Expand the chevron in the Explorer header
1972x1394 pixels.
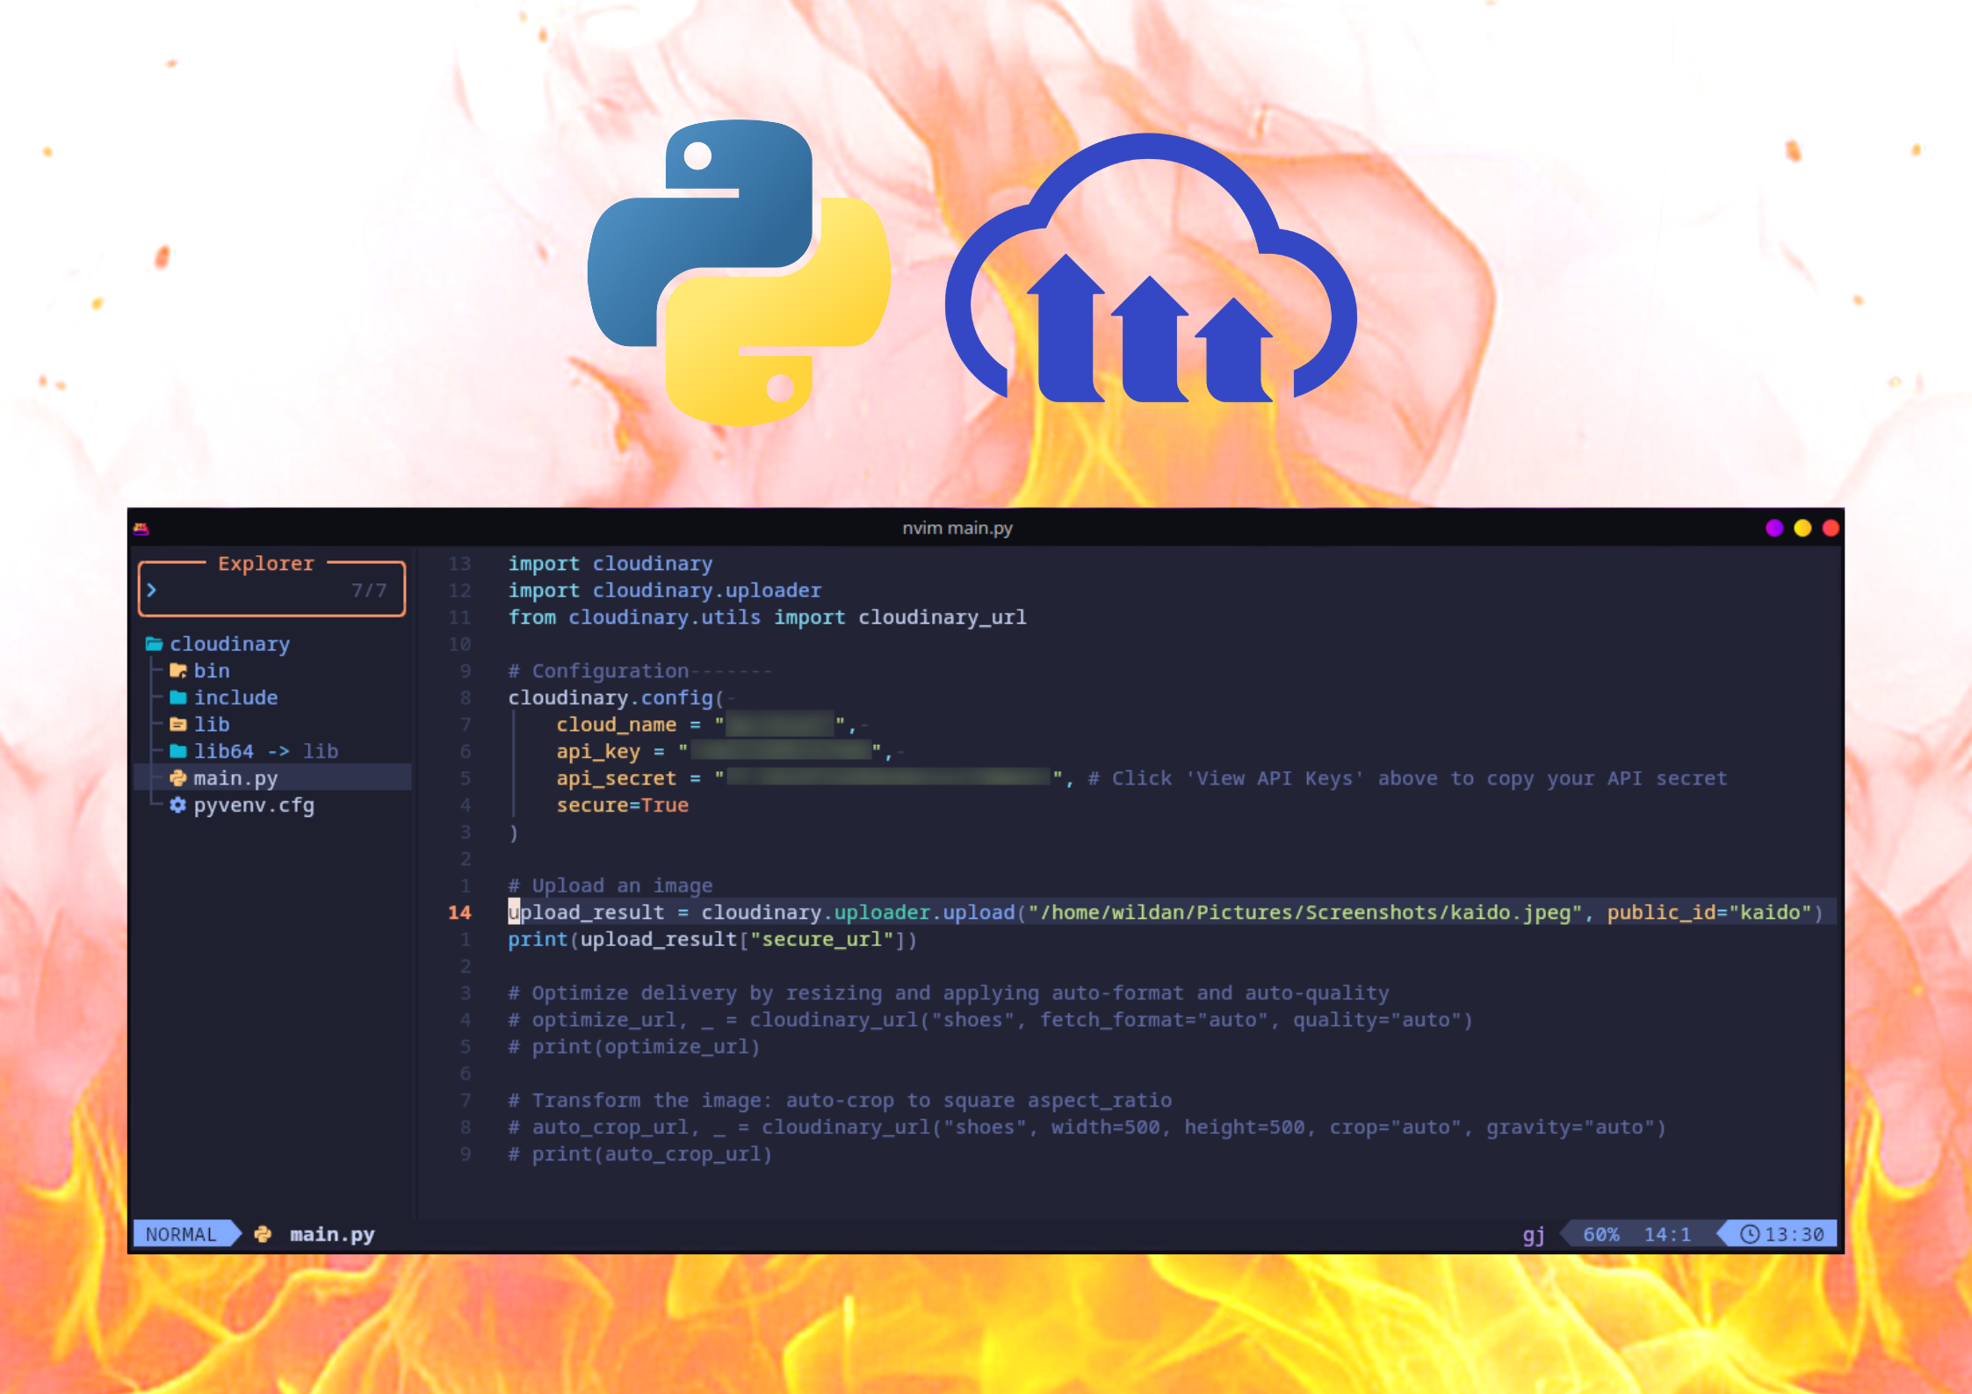tap(152, 590)
